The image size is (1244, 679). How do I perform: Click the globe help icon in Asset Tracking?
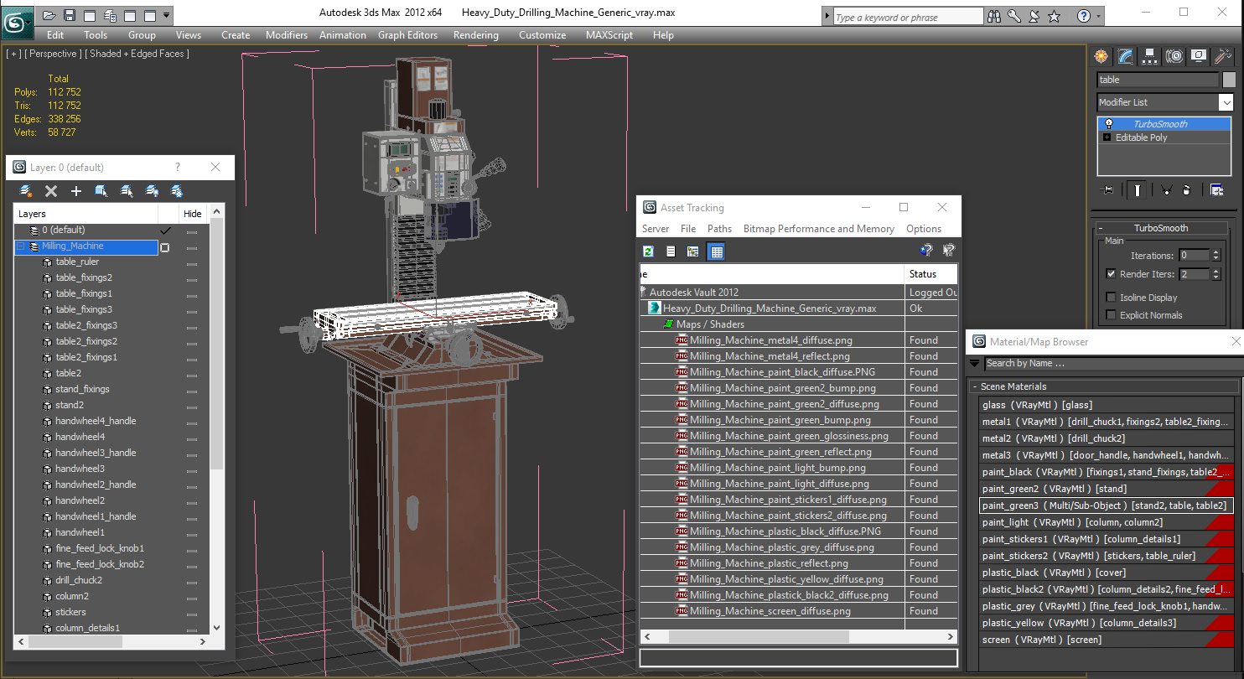coord(926,250)
